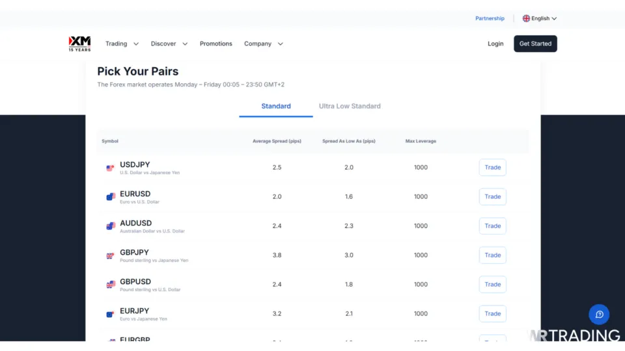Click the XM 15 Years logo
Image resolution: width=625 pixels, height=351 pixels.
[79, 44]
